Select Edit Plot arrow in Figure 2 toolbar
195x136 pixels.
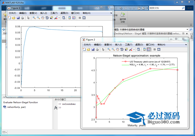(103, 50)
